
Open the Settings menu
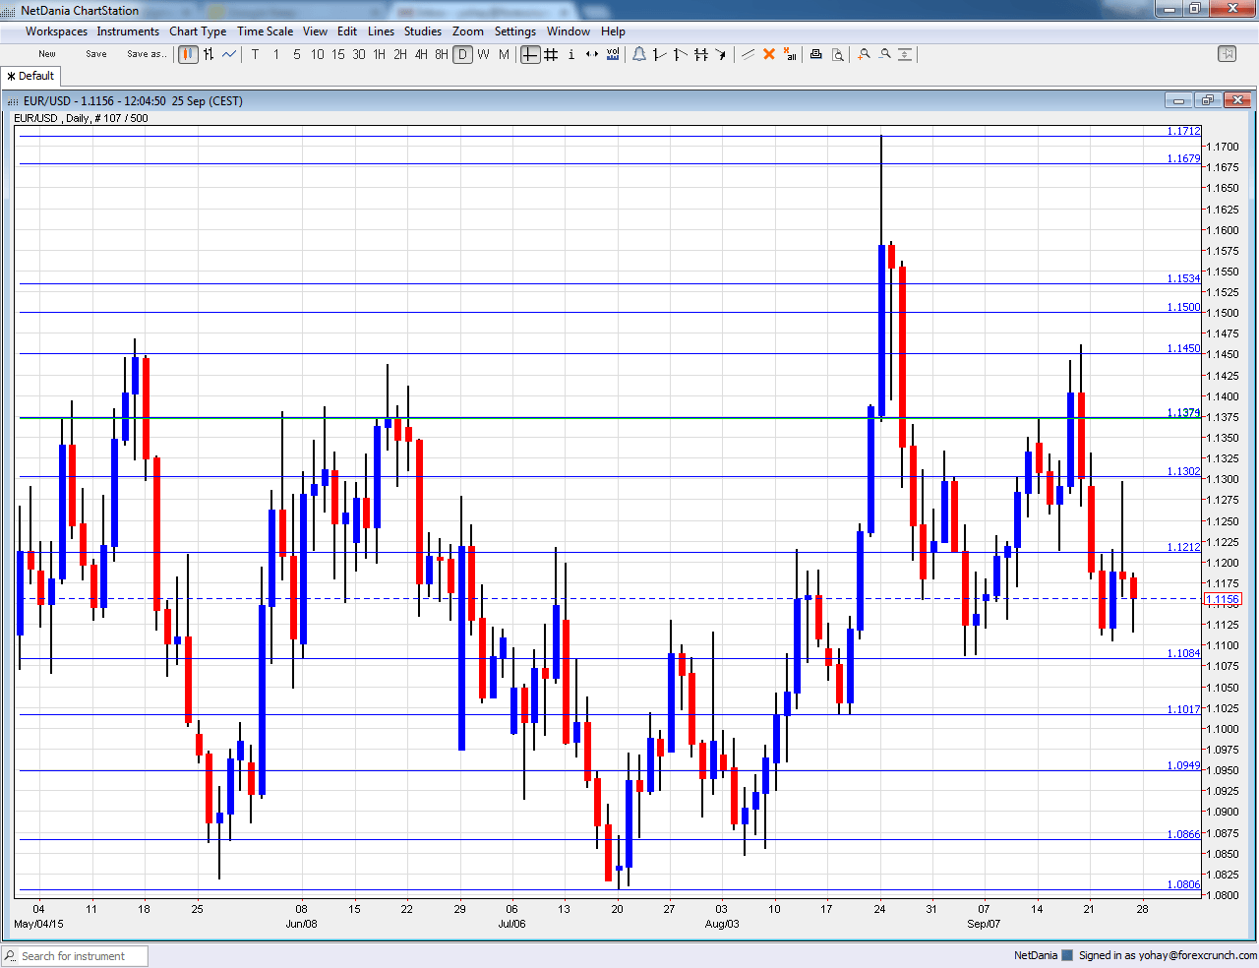click(515, 31)
